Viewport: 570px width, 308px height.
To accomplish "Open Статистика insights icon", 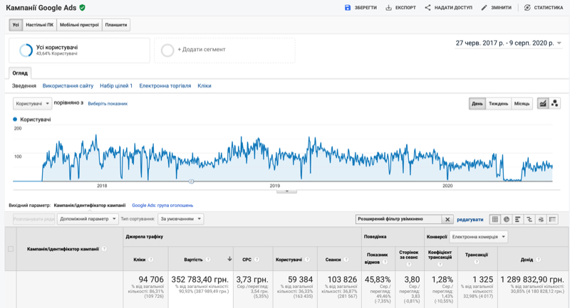I will [527, 8].
